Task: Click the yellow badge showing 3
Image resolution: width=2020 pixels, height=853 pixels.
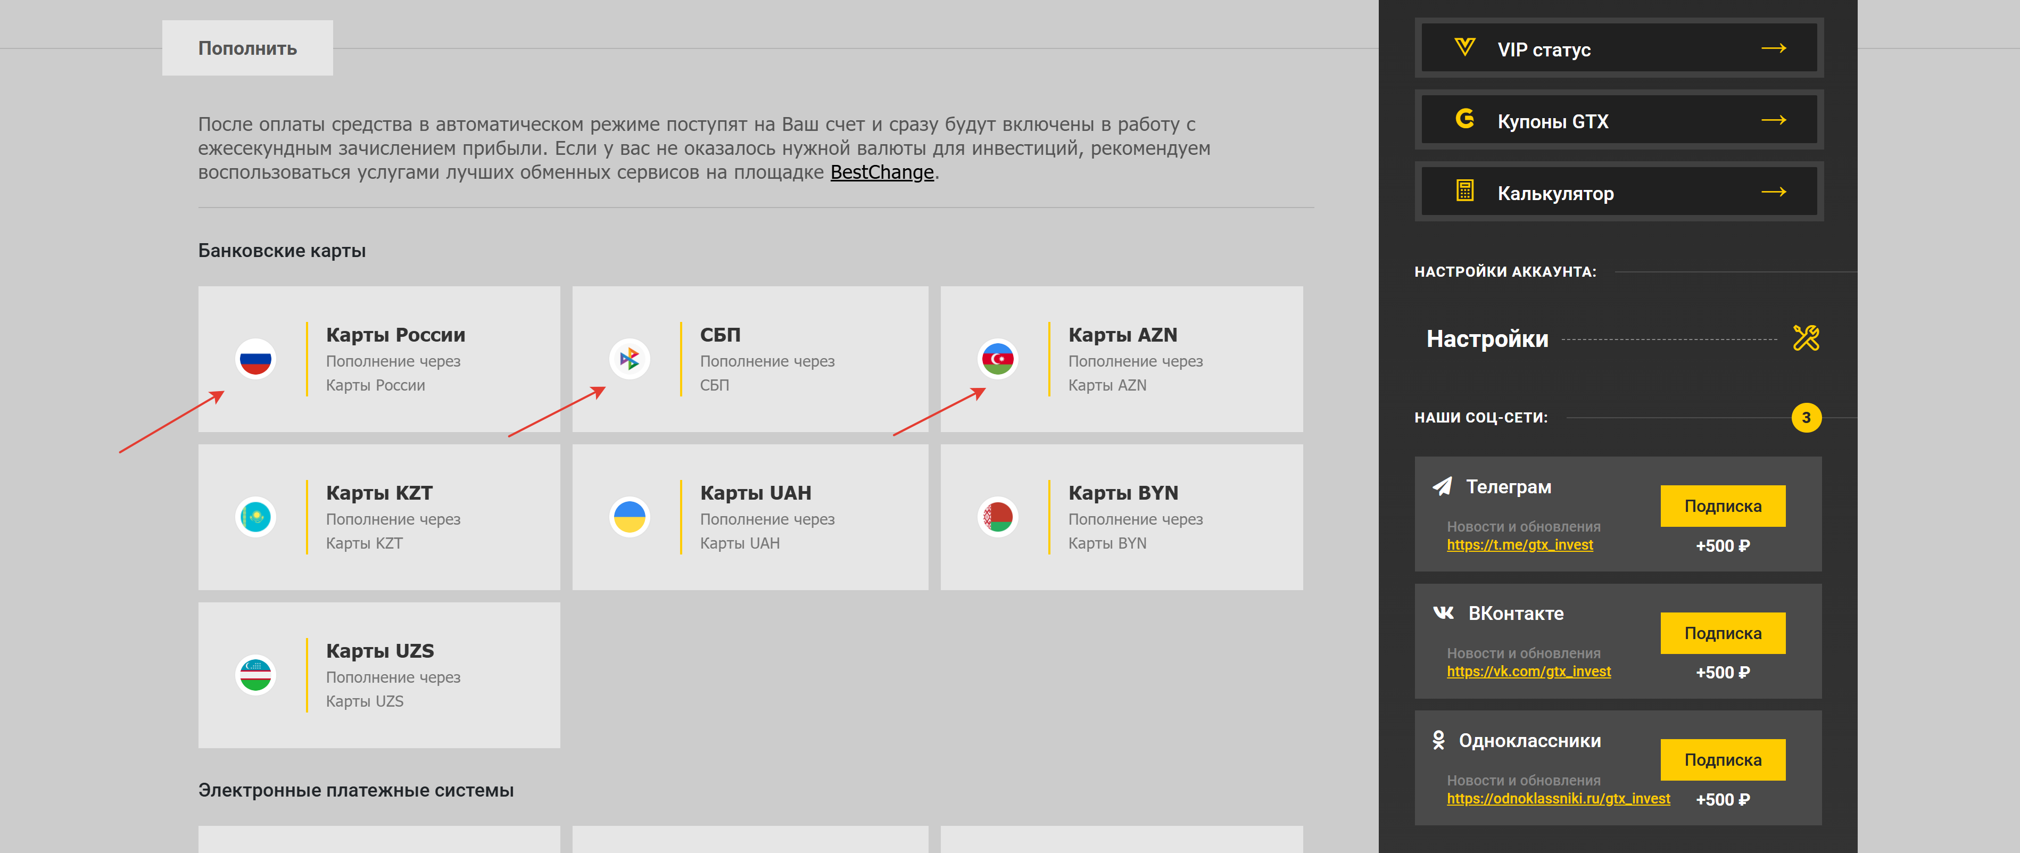Action: pyautogui.click(x=1806, y=418)
